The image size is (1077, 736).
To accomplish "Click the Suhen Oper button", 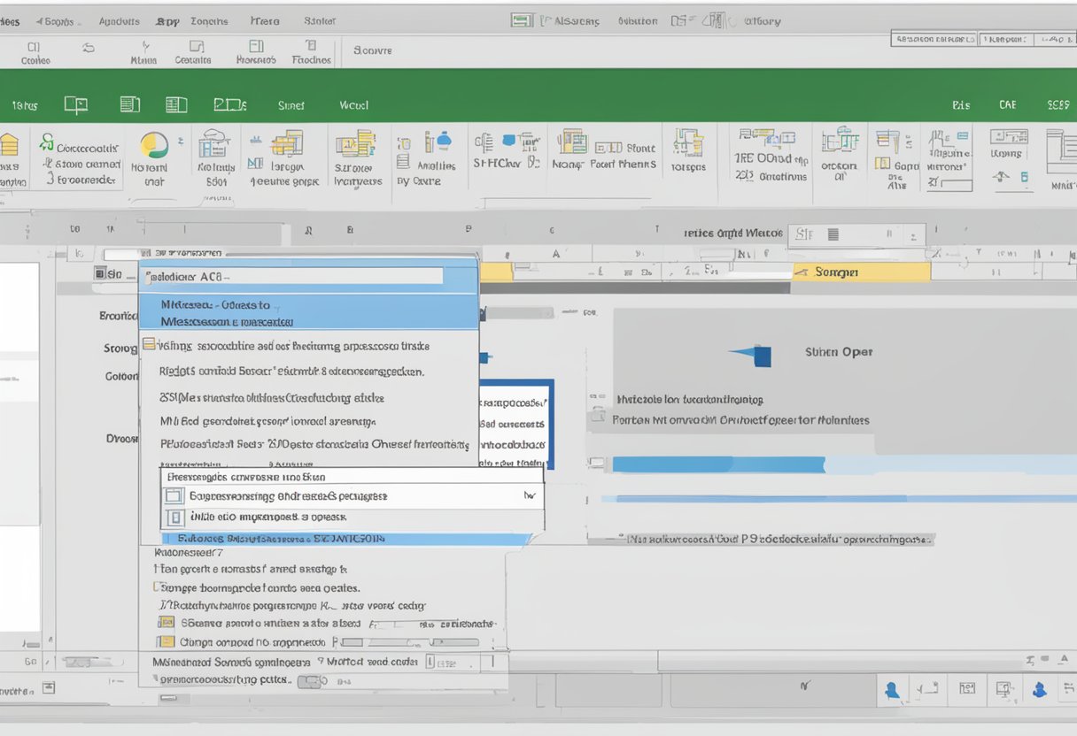I will (x=838, y=352).
